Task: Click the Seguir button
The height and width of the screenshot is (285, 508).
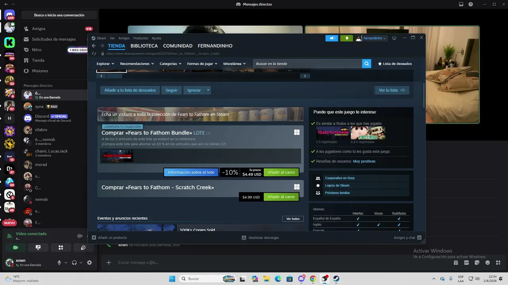Action: pos(171,90)
